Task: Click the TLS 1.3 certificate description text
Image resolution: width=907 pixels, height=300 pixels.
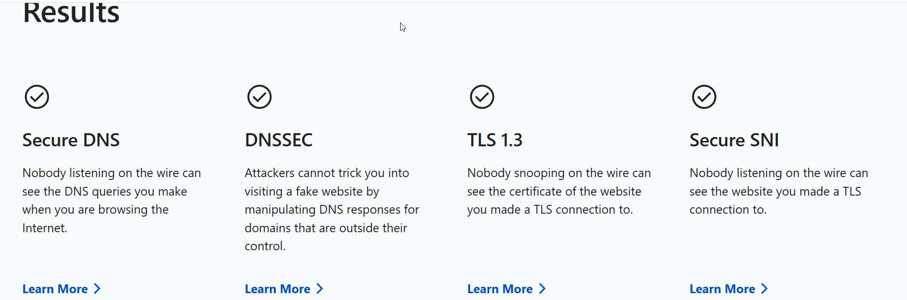Action: click(x=559, y=191)
